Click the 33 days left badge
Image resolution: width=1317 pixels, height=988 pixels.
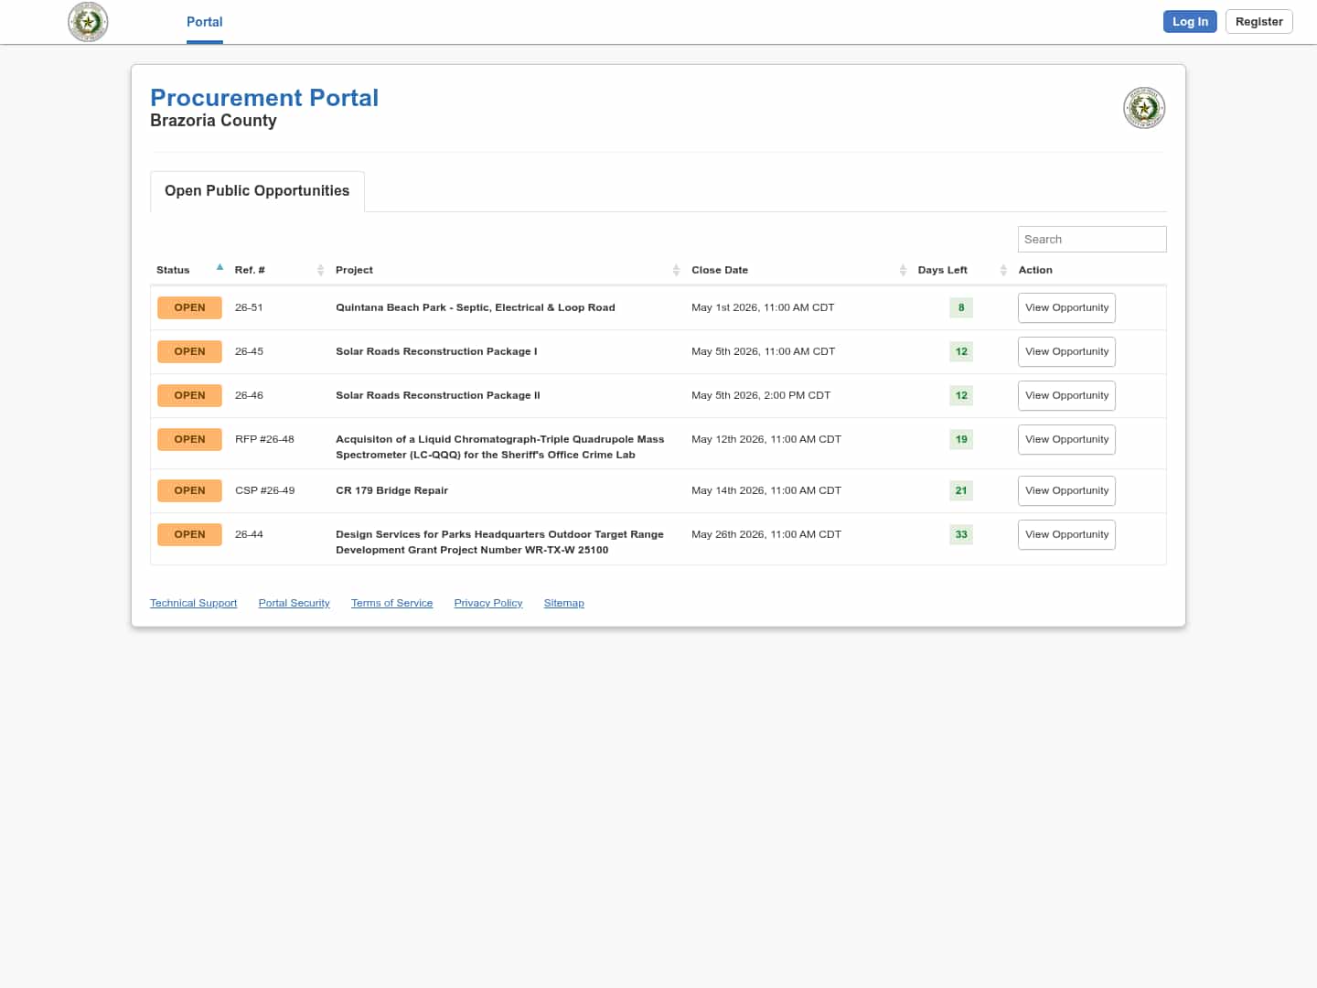(961, 534)
